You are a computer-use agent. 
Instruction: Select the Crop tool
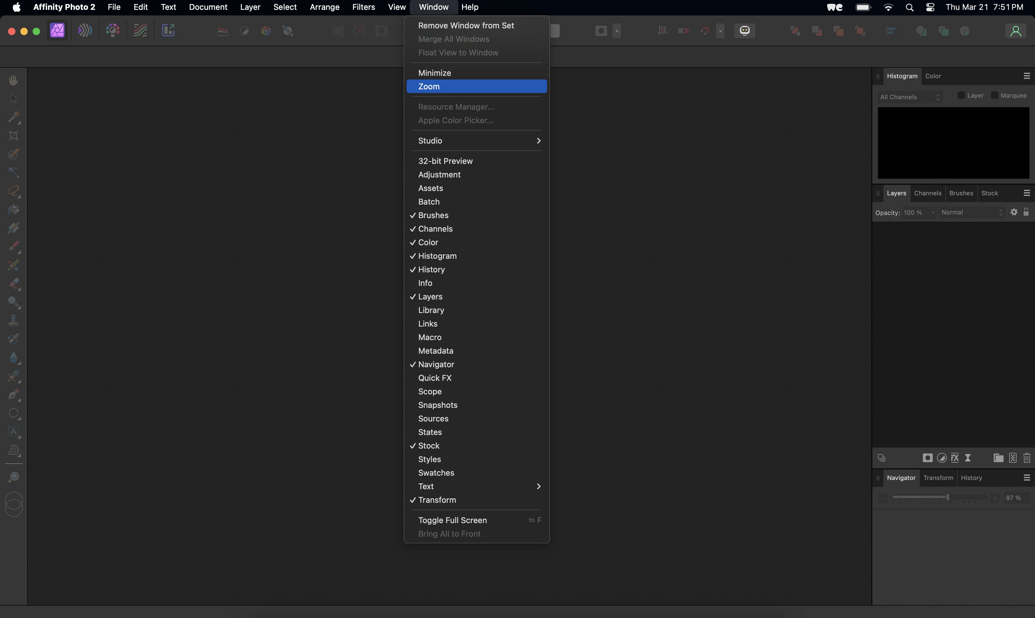(x=14, y=135)
